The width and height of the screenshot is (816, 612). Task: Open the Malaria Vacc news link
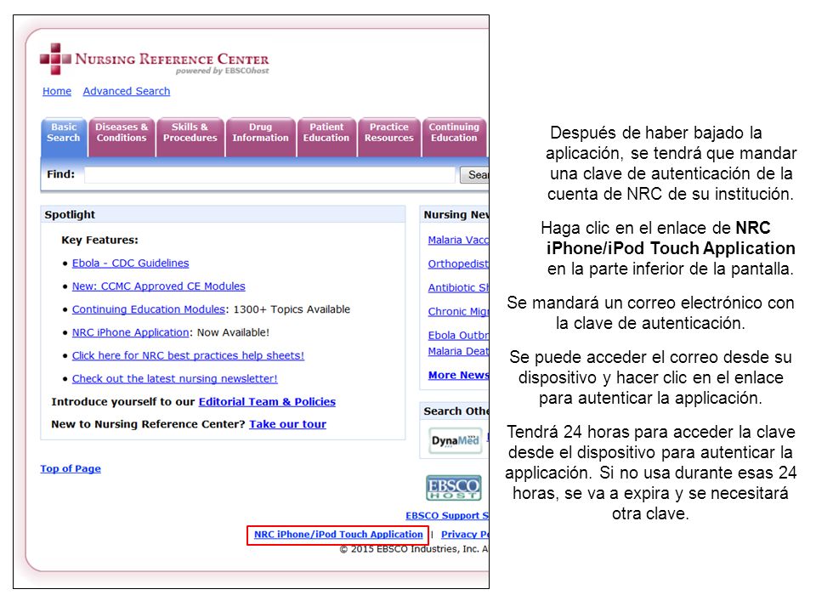(x=458, y=240)
